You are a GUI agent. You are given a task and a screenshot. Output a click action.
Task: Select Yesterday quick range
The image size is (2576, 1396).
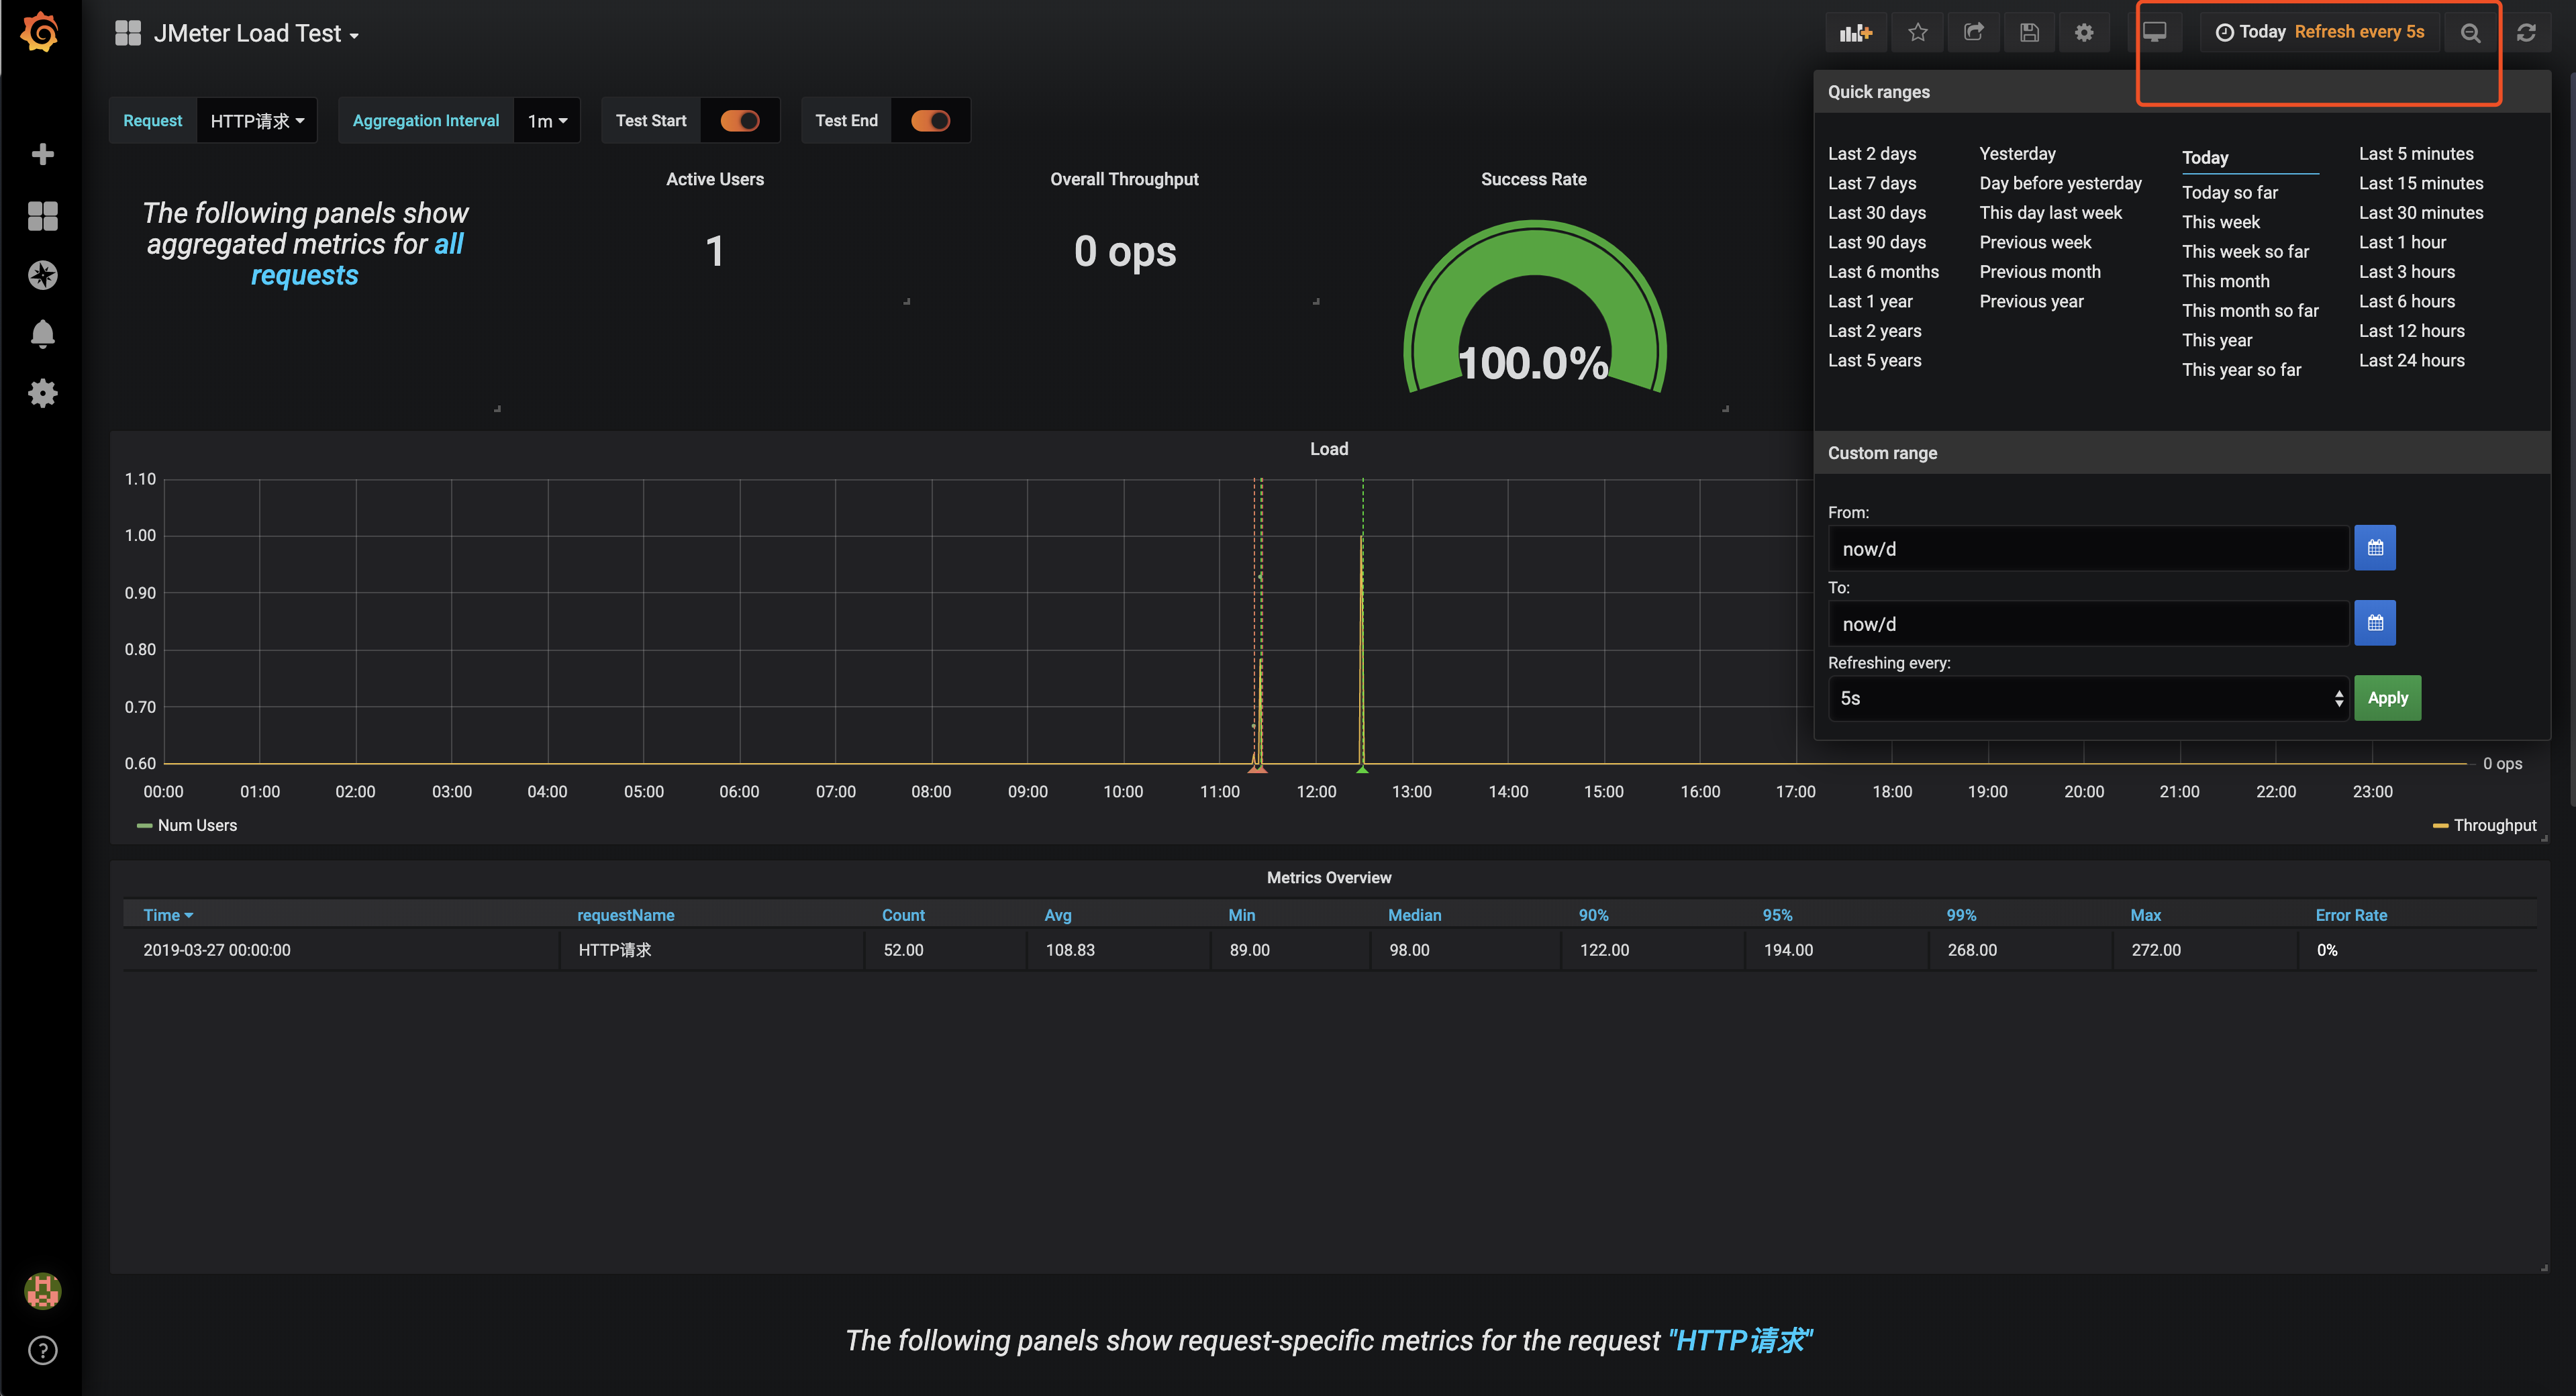tap(2017, 153)
